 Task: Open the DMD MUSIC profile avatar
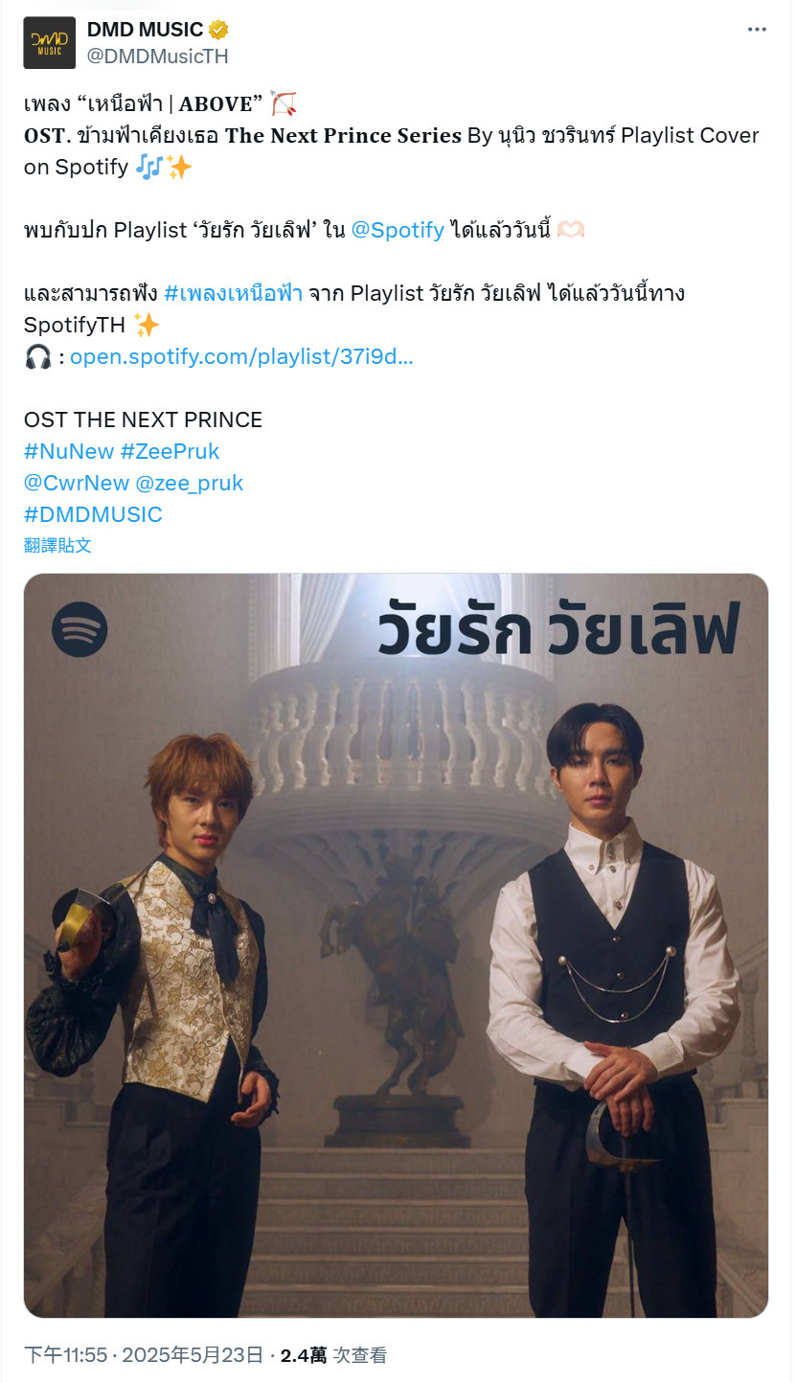click(x=50, y=43)
